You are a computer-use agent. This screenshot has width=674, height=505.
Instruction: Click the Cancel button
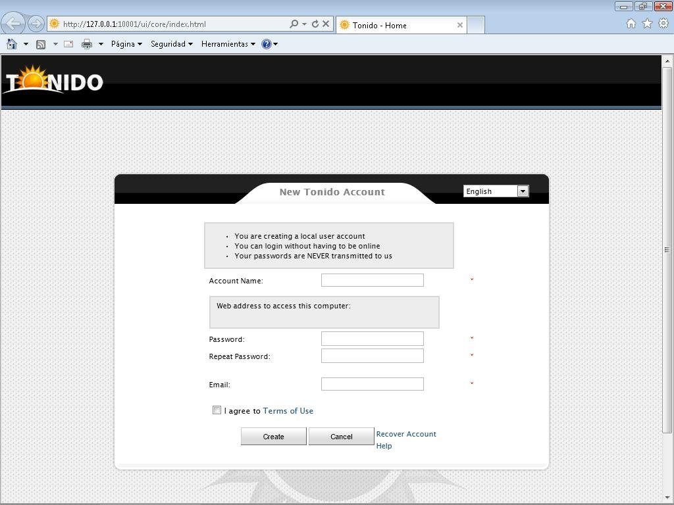coord(342,437)
